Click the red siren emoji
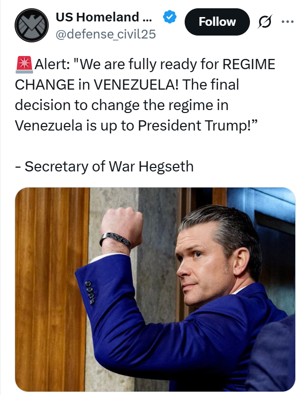305x395 pixels. click(x=24, y=65)
